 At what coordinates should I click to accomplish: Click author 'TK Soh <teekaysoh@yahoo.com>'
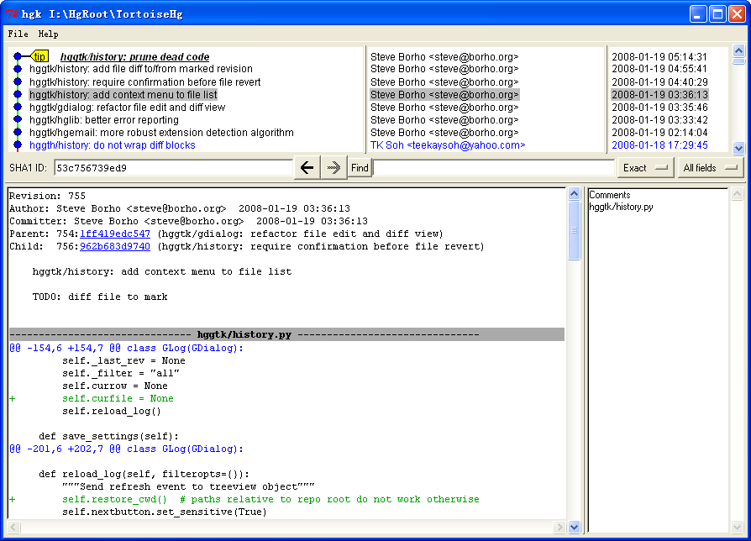tap(448, 144)
